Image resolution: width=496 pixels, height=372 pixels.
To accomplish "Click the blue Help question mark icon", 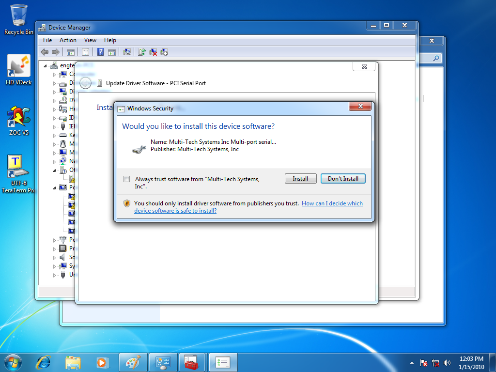I will (100, 52).
